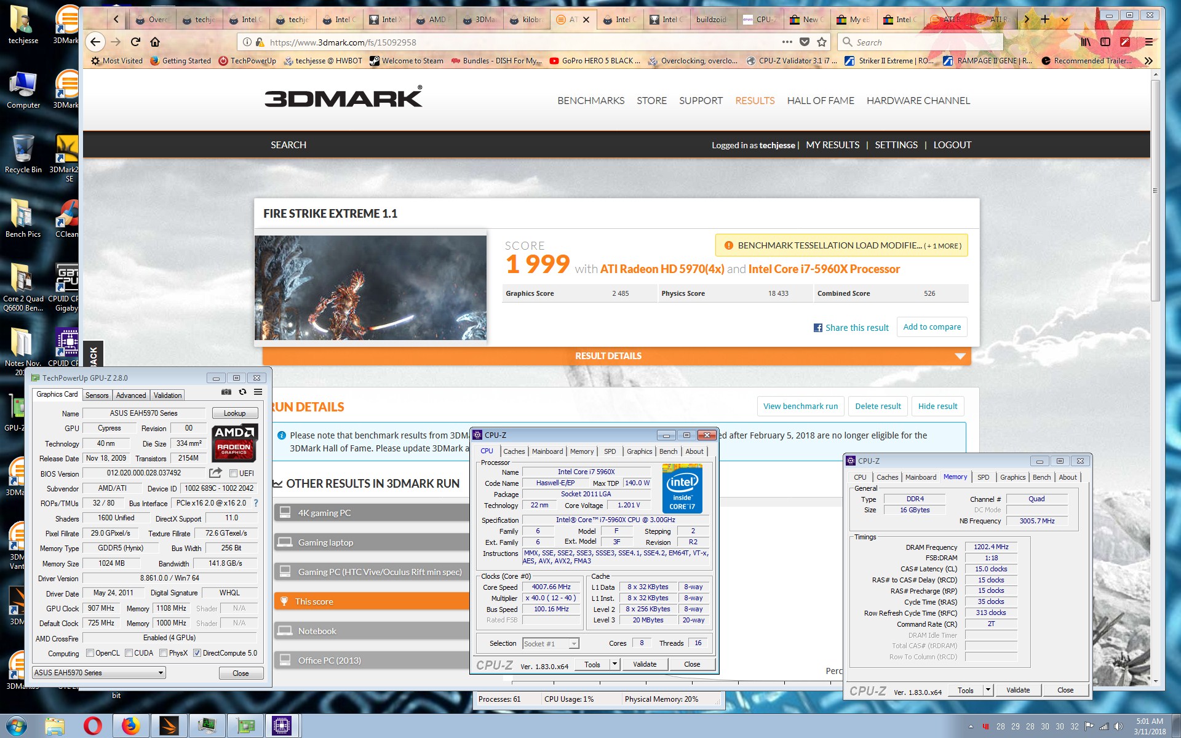Viewport: 1181px width, 738px height.
Task: Click the Windows Start orb
Action: 16,726
